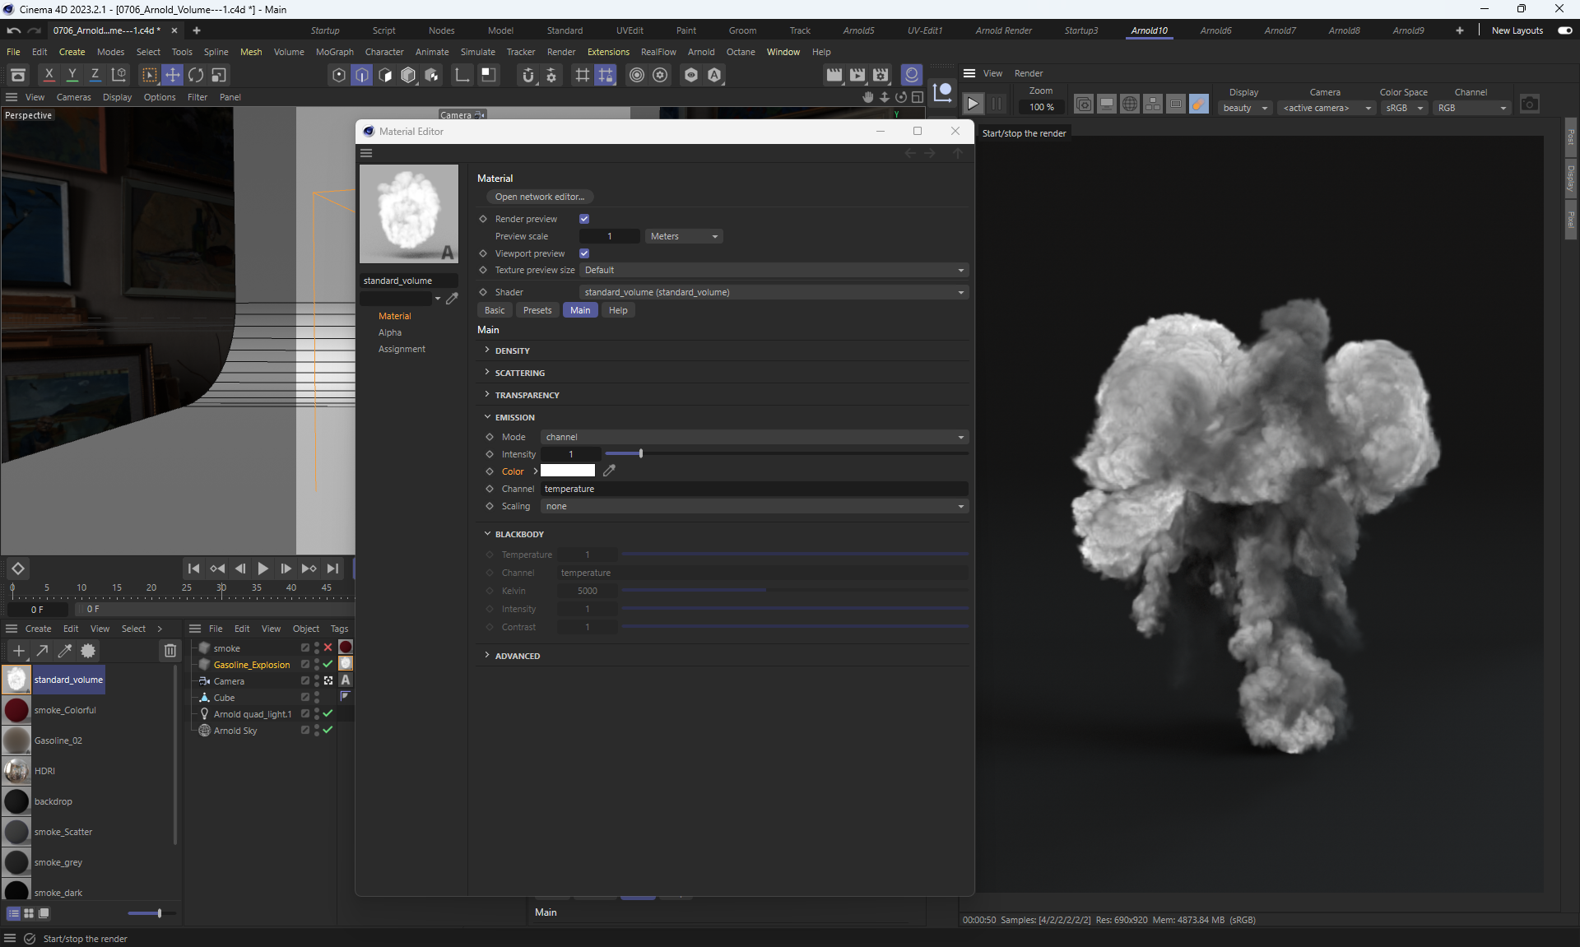Toggle the X axis lock
The width and height of the screenshot is (1580, 947).
coord(49,75)
